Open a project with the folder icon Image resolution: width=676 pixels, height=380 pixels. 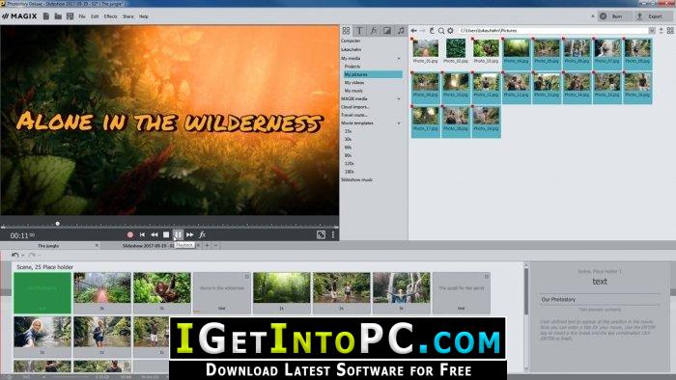[x=58, y=16]
